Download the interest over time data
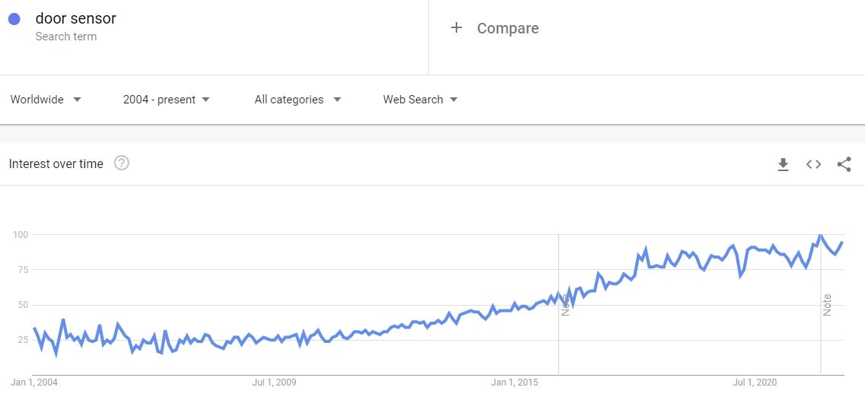Viewport: 865px width, 400px height. pos(783,164)
